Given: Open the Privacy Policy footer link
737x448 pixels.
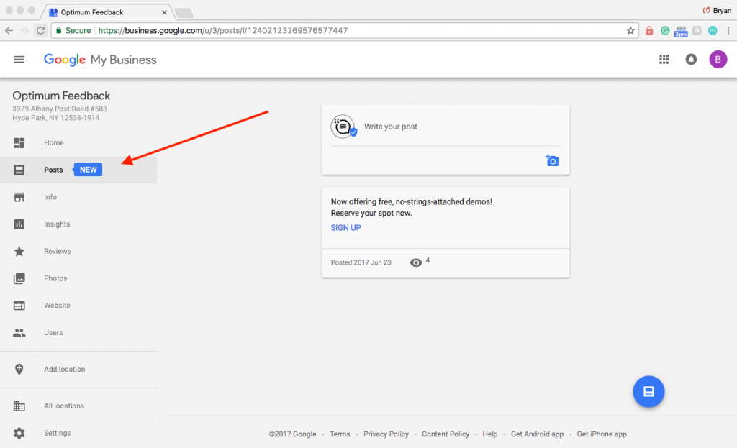Looking at the screenshot, I should point(386,434).
